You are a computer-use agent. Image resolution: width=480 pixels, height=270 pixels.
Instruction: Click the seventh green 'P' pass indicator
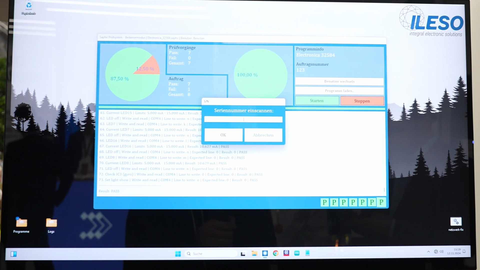point(381,202)
